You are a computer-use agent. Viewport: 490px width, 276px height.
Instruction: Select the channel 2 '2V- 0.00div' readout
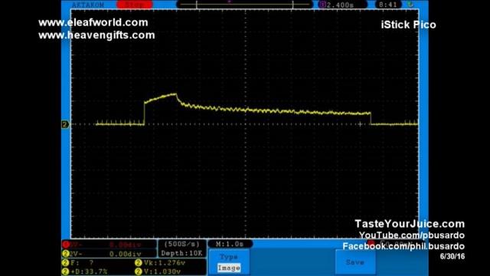coord(109,254)
